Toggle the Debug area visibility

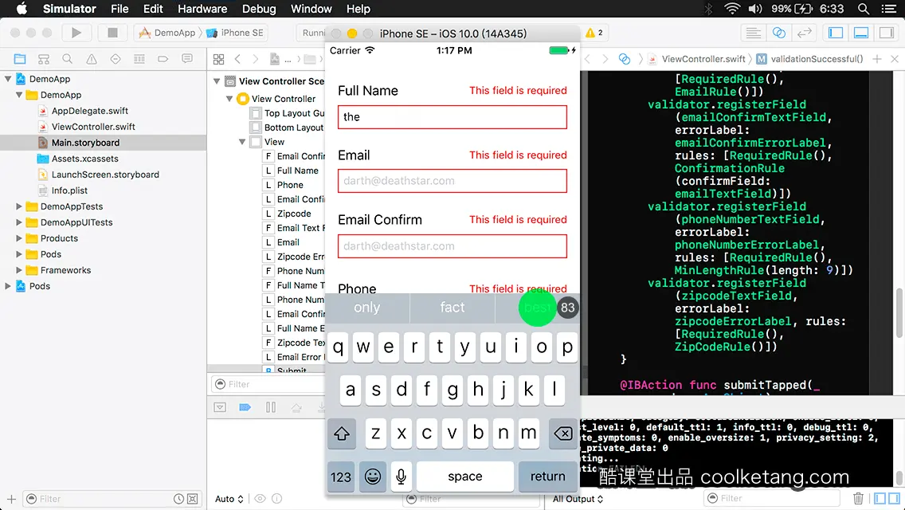(x=861, y=33)
